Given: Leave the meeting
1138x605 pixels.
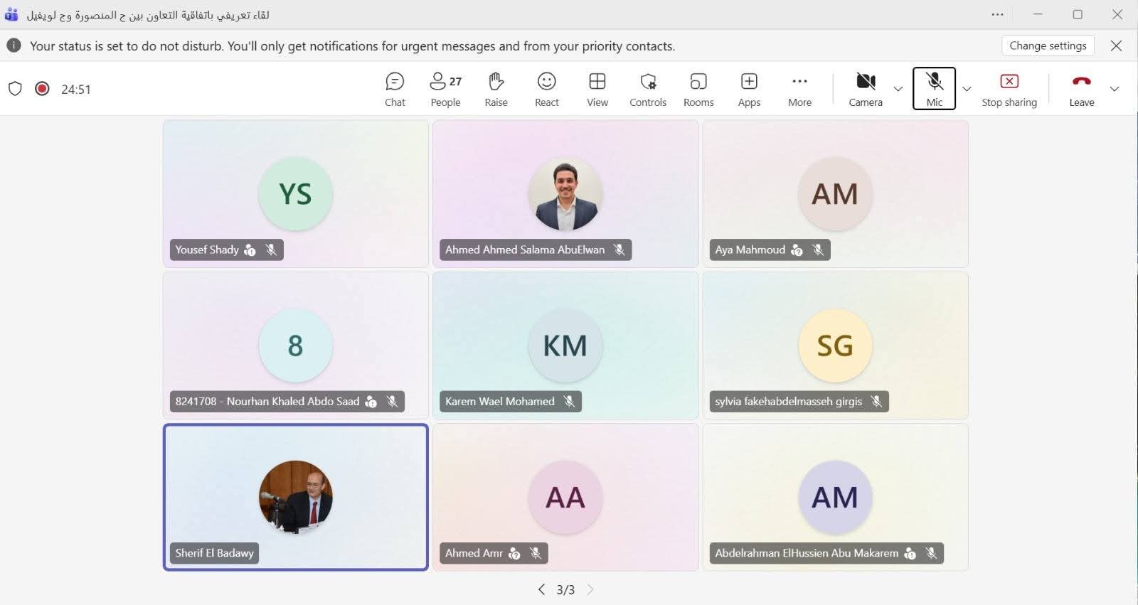Looking at the screenshot, I should tap(1081, 90).
